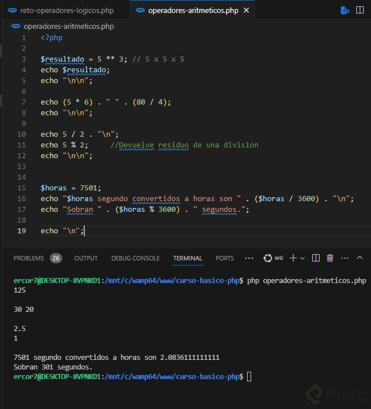Switch to the DEBUG CONSOLE tab
Viewport: 371px width, 409px height.
point(135,258)
